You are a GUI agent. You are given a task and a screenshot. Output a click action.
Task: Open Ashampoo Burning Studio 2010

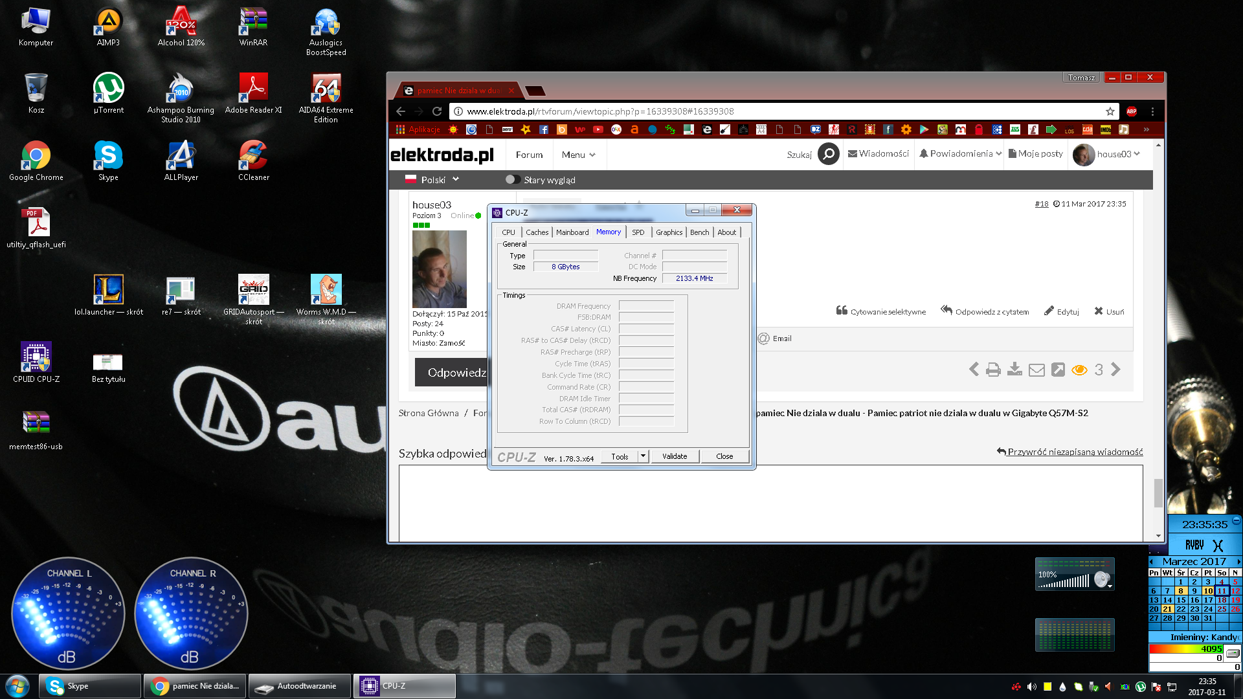(x=181, y=98)
